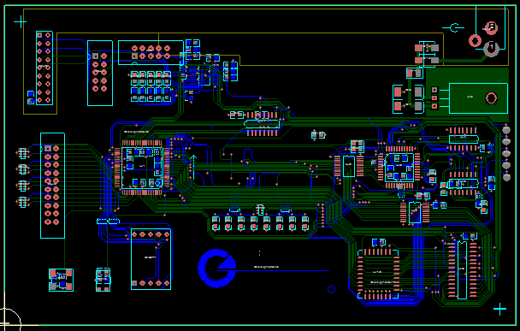Select the round pad labeled 2
This screenshot has width=520, height=331.
(491, 28)
